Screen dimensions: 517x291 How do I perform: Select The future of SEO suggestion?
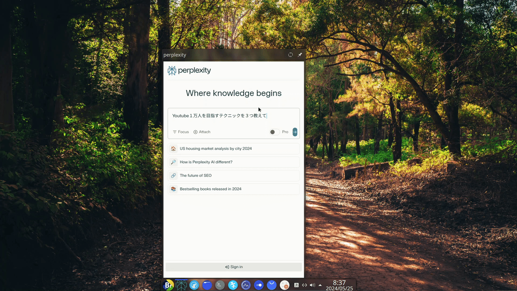234,175
